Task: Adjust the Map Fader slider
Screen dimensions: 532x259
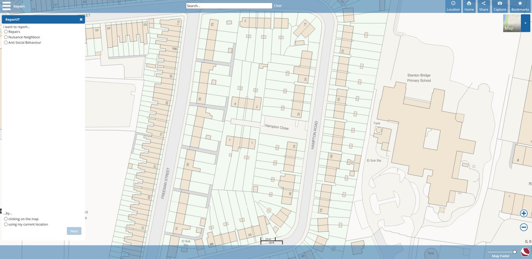Action: click(x=514, y=251)
